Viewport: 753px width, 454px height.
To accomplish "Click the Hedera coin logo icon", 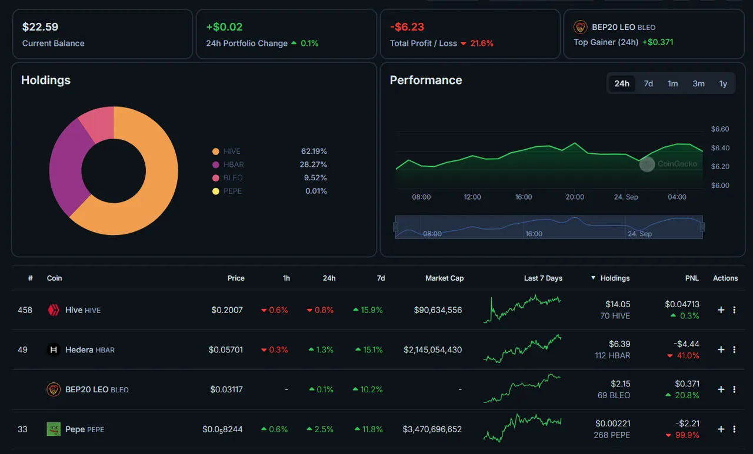I will click(x=54, y=350).
